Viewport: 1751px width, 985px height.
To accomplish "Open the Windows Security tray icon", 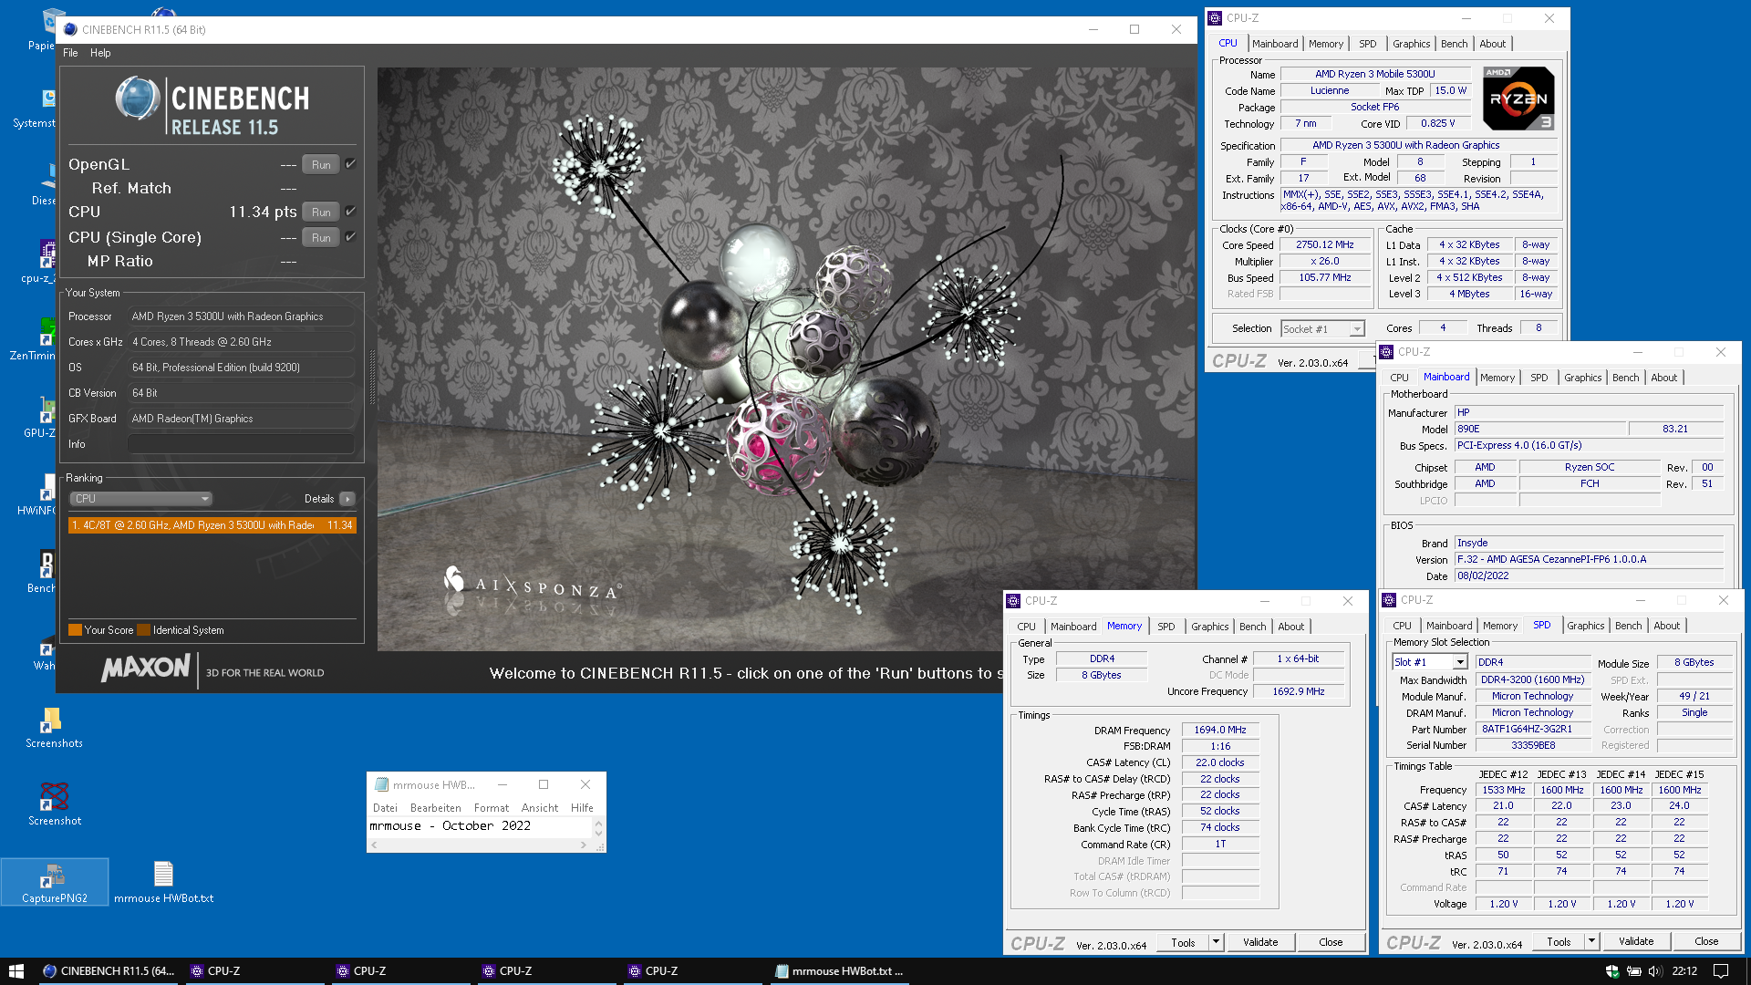I will tap(1611, 971).
